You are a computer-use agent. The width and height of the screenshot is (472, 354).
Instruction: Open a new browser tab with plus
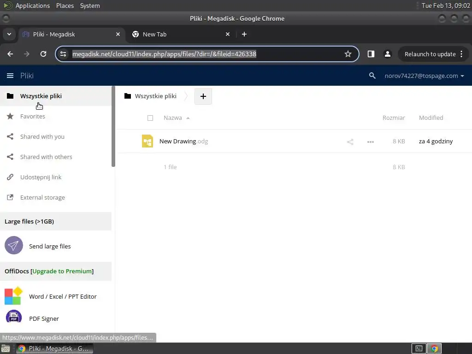click(244, 34)
